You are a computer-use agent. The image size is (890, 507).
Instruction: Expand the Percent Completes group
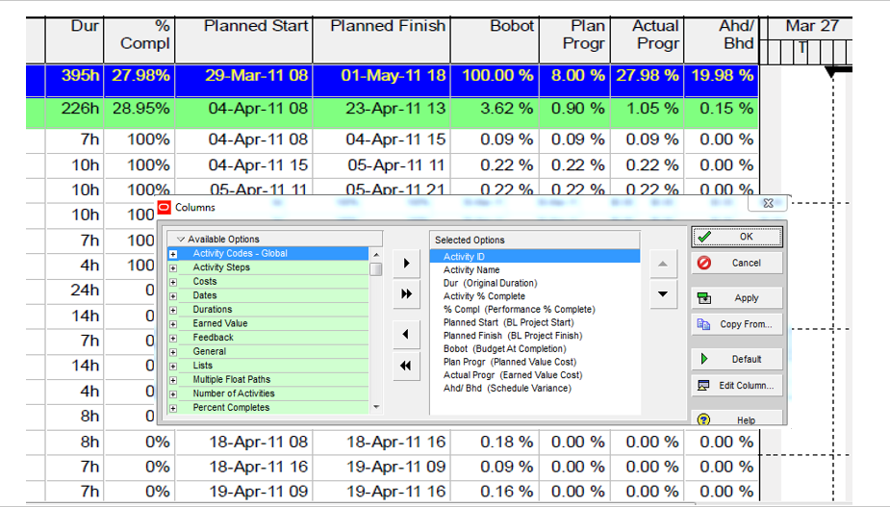[x=173, y=408]
